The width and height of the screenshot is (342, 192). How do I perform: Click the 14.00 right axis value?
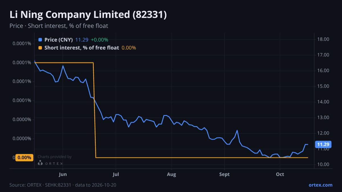(x=323, y=102)
